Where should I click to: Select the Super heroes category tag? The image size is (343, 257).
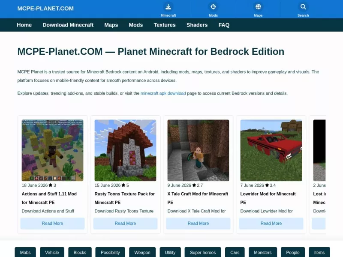(x=203, y=252)
